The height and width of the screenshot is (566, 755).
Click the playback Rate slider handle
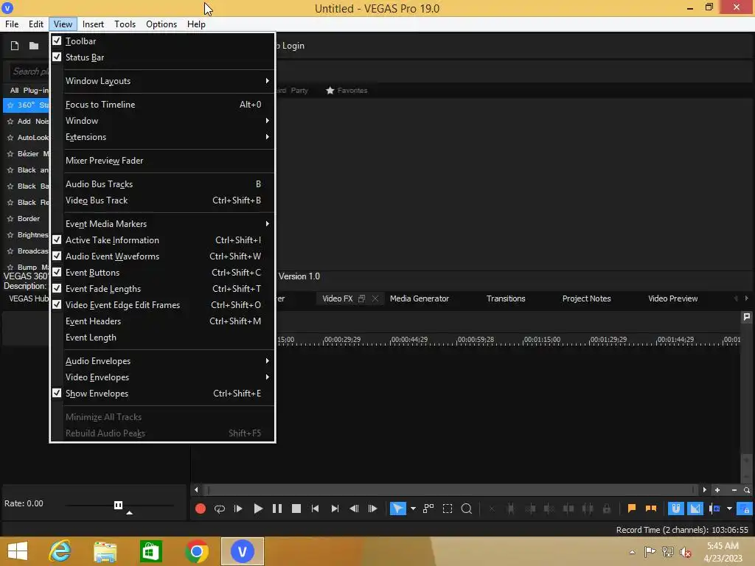coord(118,505)
